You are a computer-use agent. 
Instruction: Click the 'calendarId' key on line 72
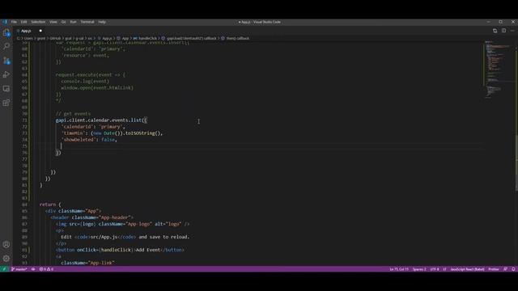(x=78, y=127)
